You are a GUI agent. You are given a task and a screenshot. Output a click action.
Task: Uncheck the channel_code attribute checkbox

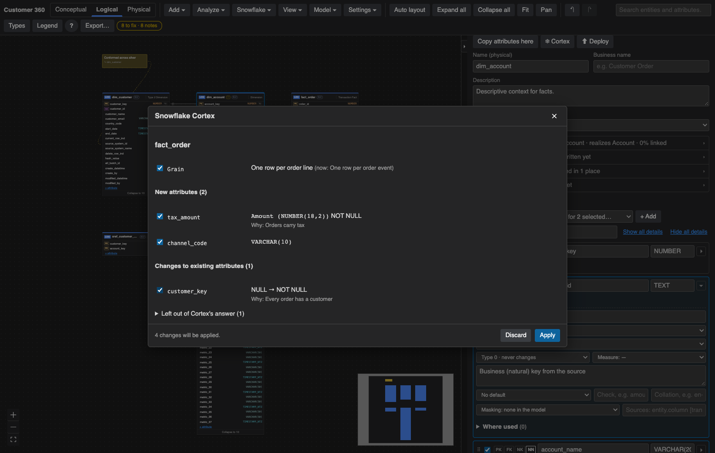click(x=160, y=242)
